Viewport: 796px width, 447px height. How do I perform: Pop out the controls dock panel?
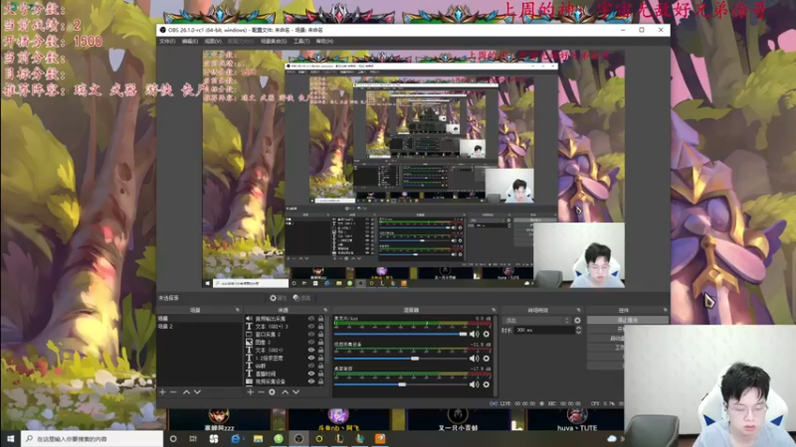click(x=665, y=310)
